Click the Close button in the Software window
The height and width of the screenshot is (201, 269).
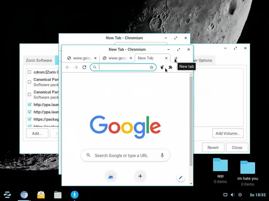click(237, 148)
